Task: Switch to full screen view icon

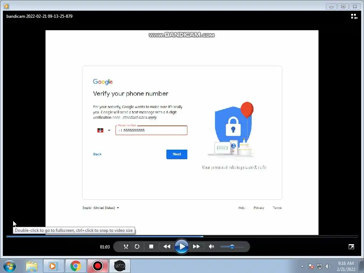Action: [x=351, y=247]
